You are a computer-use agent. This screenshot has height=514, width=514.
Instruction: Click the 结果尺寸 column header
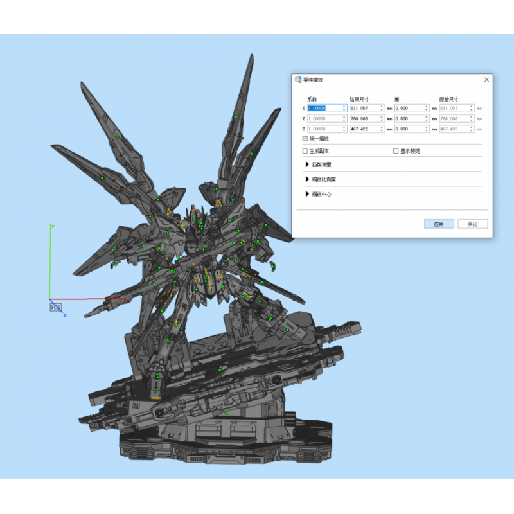[x=359, y=100]
